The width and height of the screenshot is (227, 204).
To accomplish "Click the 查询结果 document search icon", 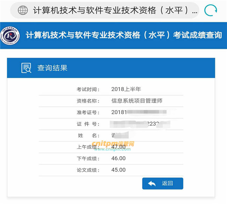I will coord(26,68).
